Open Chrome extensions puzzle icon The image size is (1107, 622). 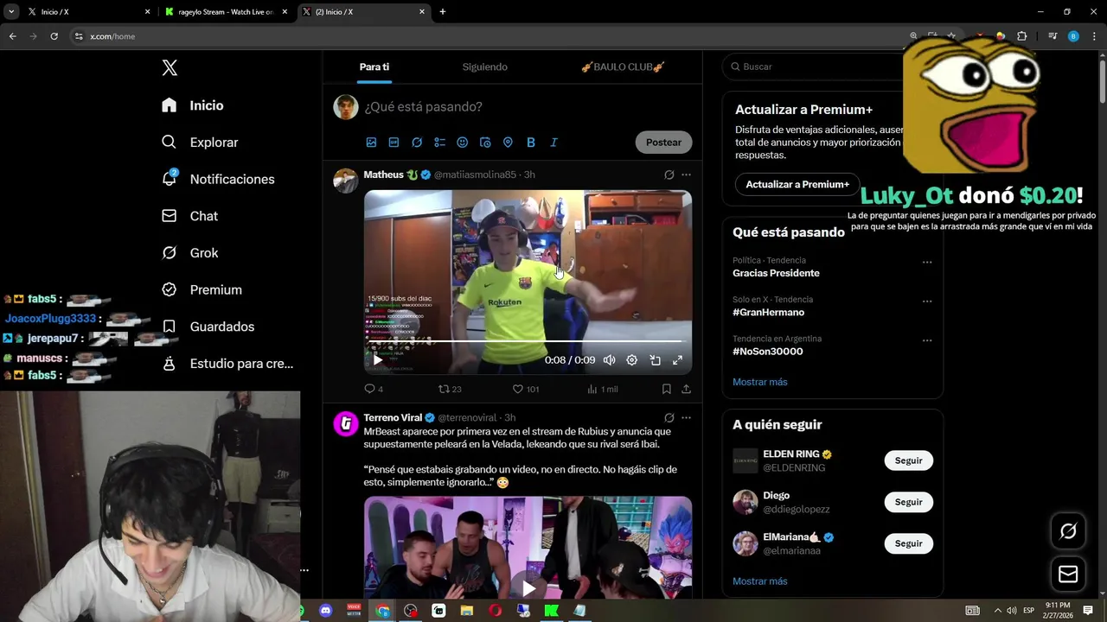[1021, 36]
